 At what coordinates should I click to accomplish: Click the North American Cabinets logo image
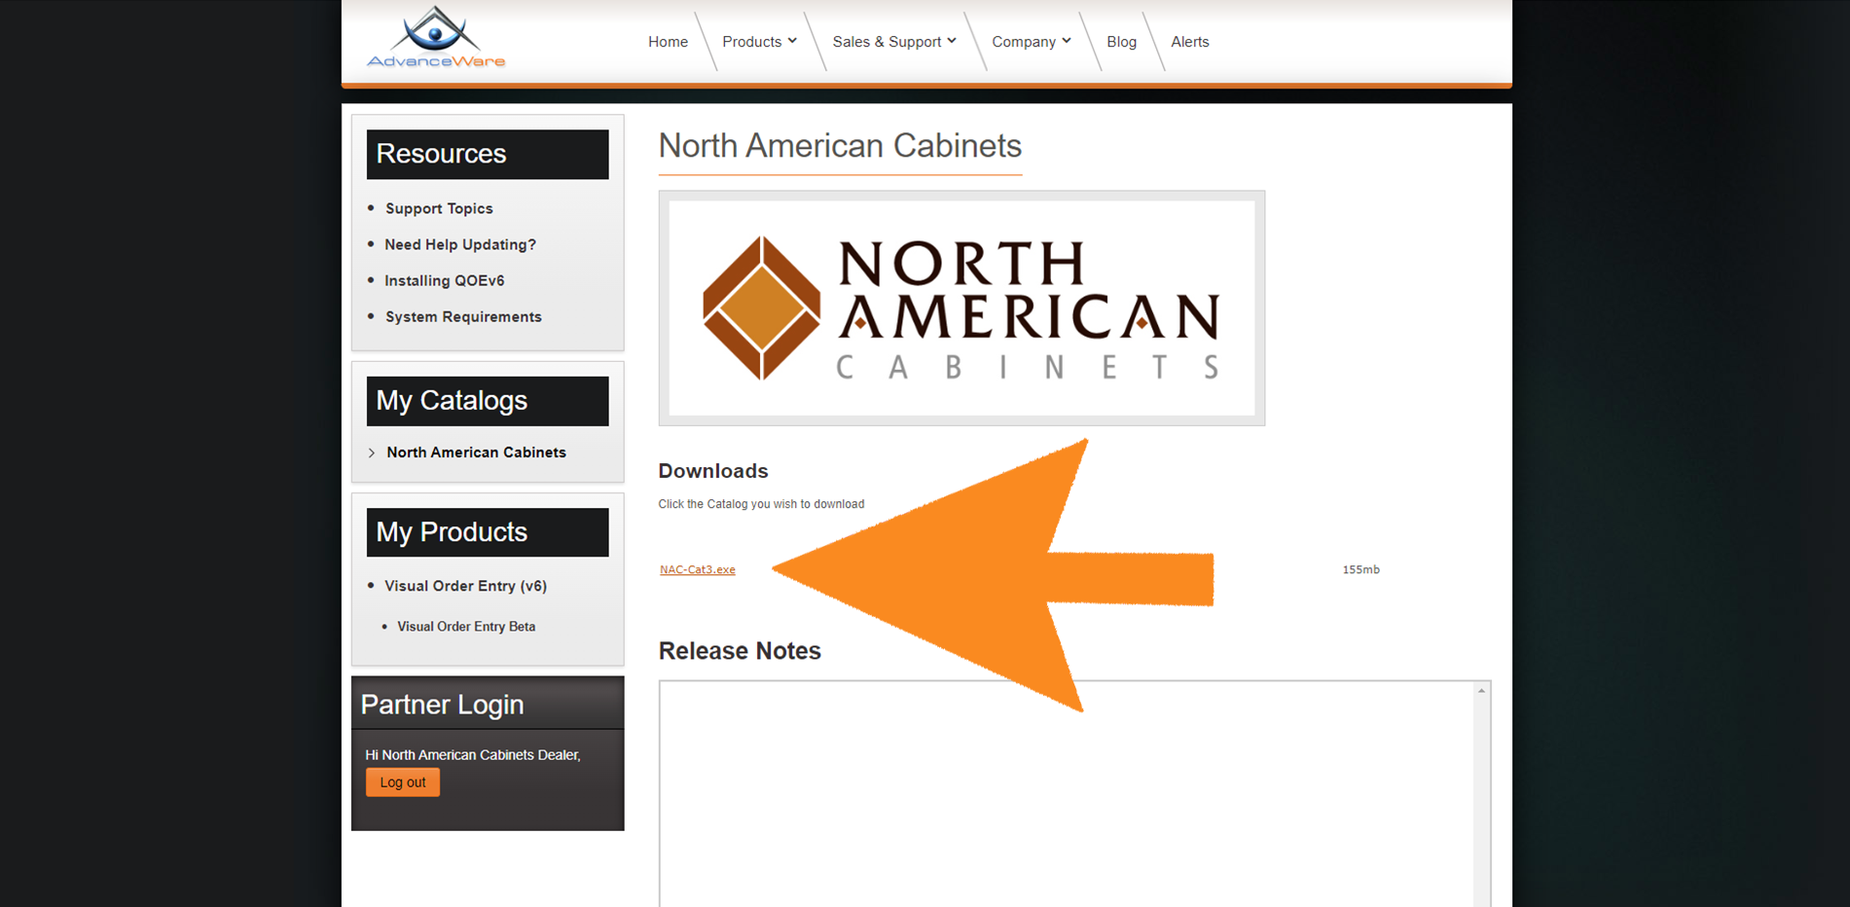(961, 308)
